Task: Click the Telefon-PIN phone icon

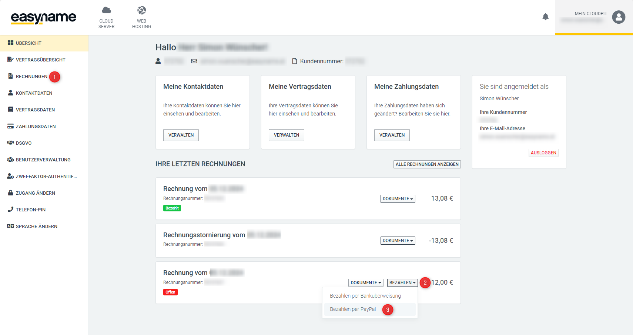Action: [x=10, y=210]
